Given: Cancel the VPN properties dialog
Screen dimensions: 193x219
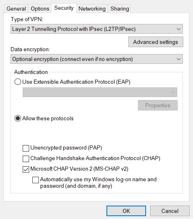Looking at the screenshot, I should click(170, 211).
